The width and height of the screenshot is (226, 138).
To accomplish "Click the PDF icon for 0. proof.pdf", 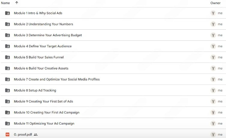I will point(8,135).
